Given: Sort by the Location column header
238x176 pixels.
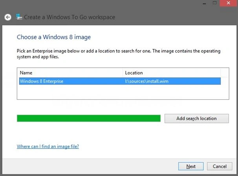Looking at the screenshot, I should pyautogui.click(x=172, y=73).
